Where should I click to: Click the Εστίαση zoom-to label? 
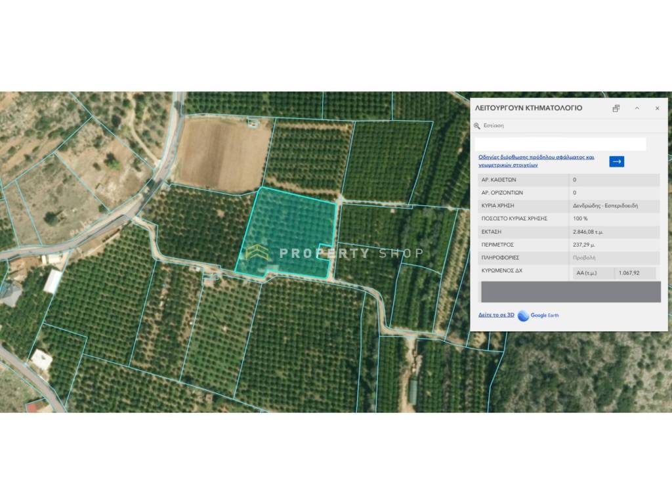(493, 125)
